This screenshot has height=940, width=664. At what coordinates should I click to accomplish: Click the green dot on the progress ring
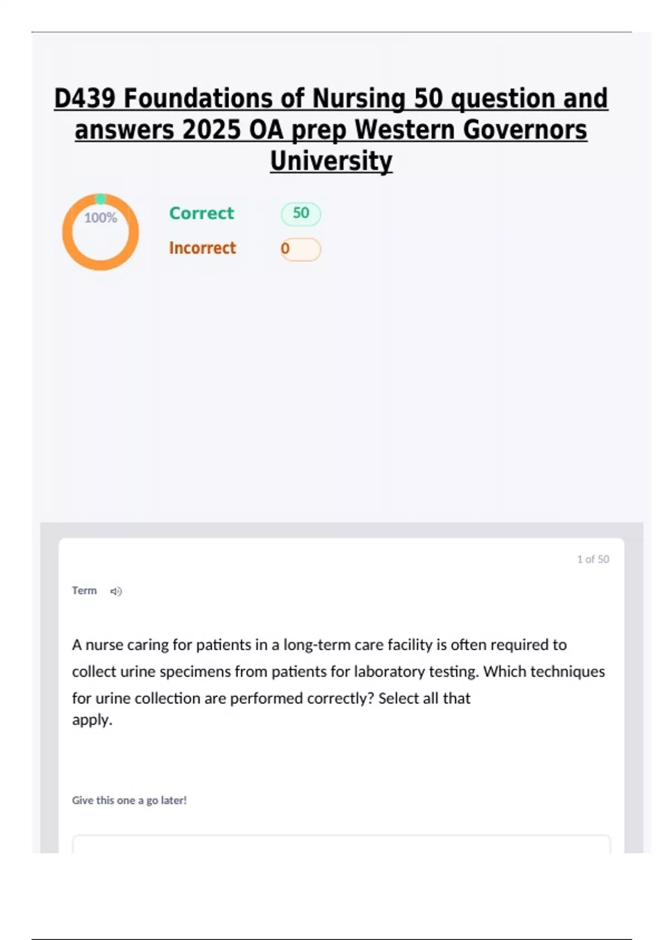(101, 199)
